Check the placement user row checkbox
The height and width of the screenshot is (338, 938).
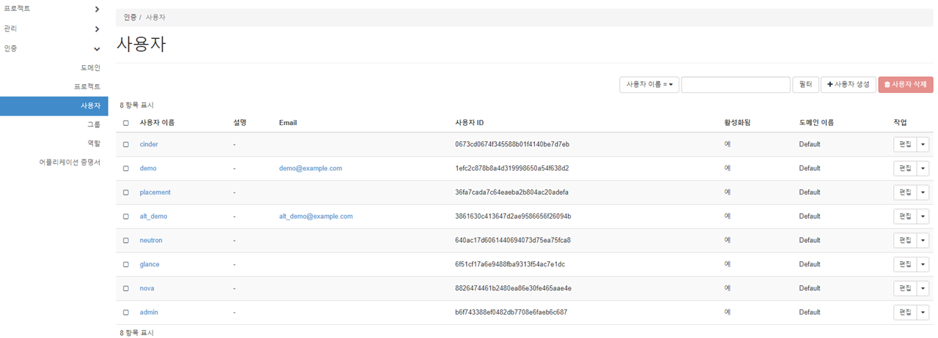(x=126, y=192)
